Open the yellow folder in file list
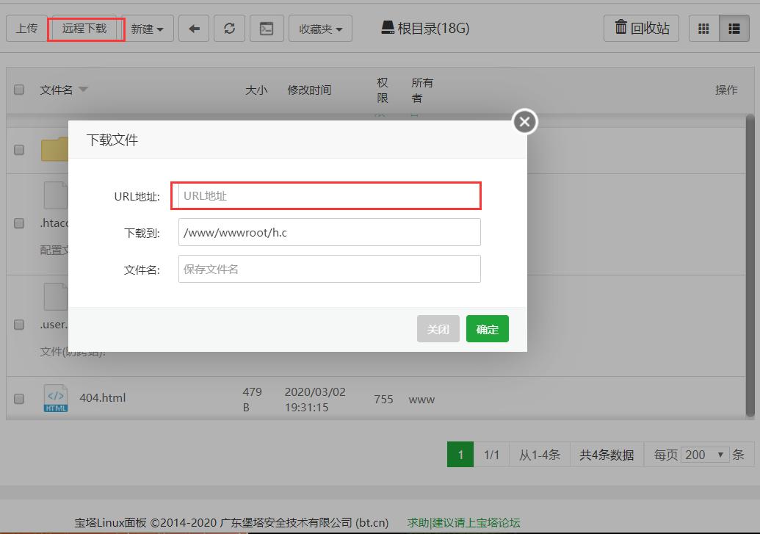This screenshot has height=534, width=760. coord(54,149)
